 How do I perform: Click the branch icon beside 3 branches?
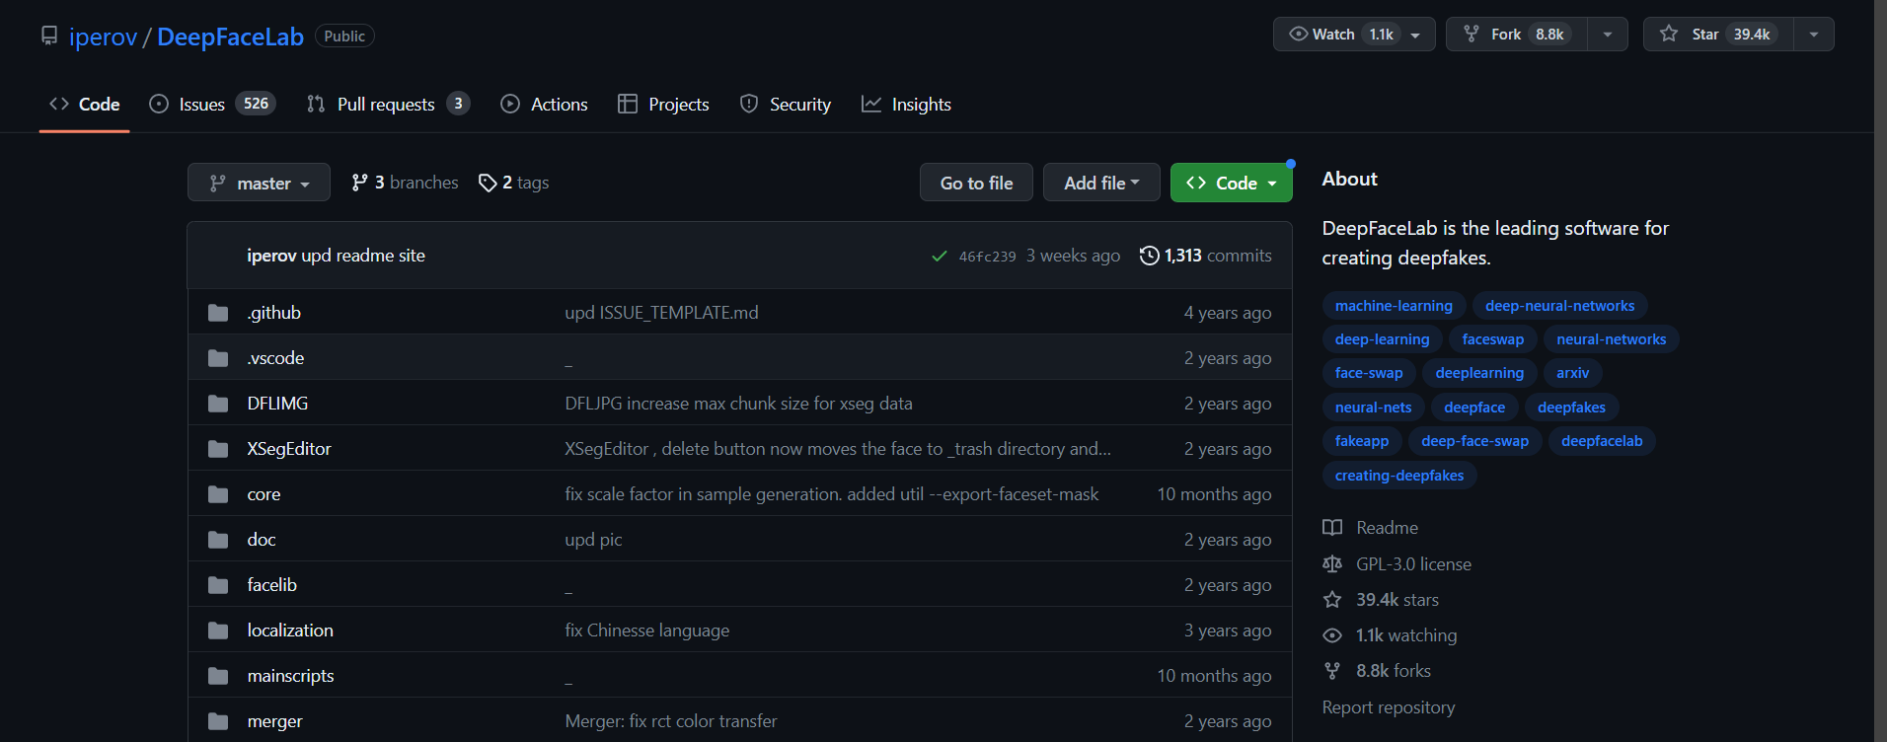pos(360,183)
